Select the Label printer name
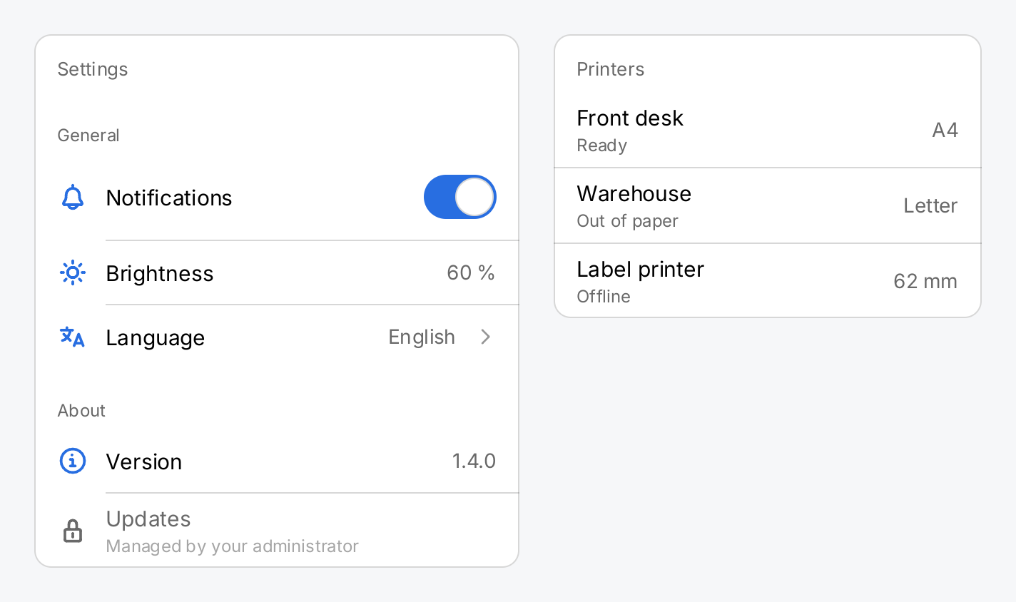1016x602 pixels. (641, 269)
